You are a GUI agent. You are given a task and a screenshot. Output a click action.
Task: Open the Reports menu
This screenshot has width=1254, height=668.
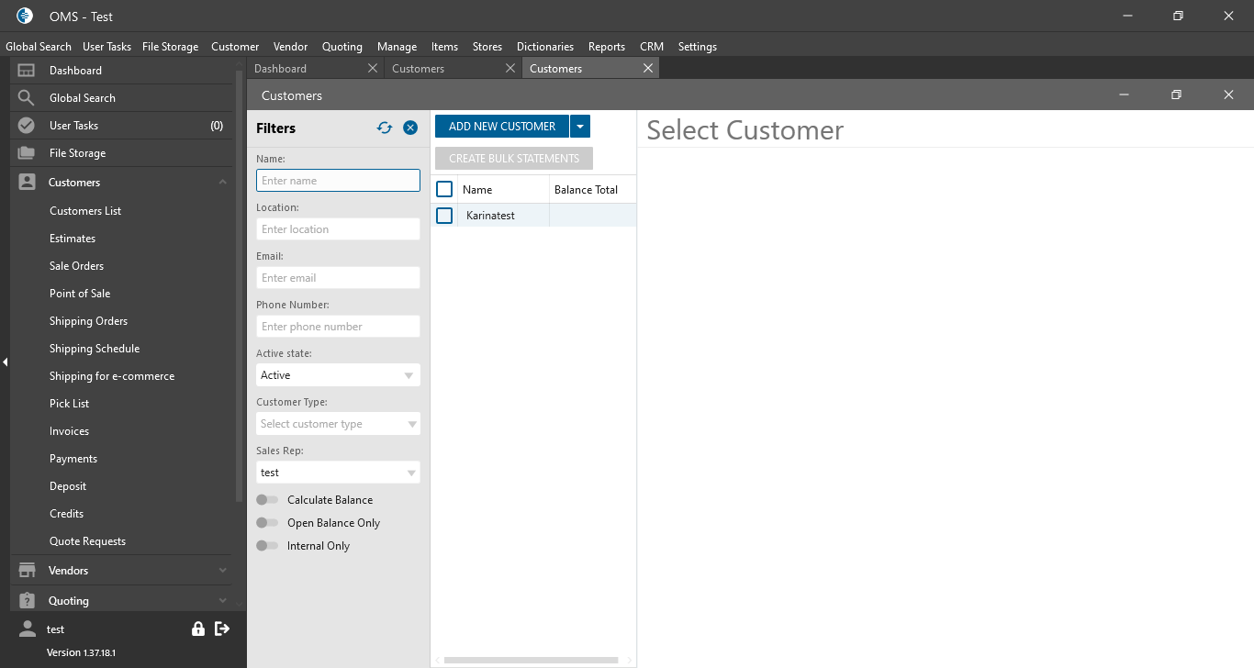pyautogui.click(x=606, y=47)
